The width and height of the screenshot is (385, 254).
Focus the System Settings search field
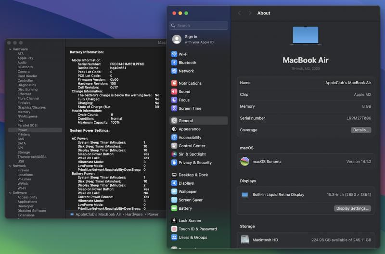pos(198,25)
